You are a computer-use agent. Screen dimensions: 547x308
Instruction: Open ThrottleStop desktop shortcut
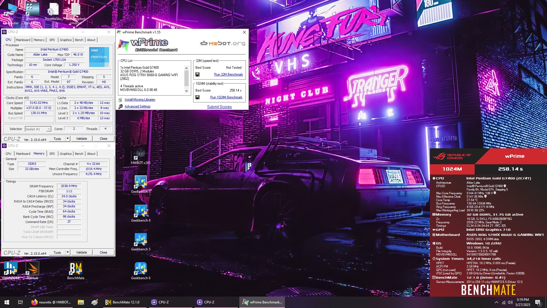[x=54, y=12]
